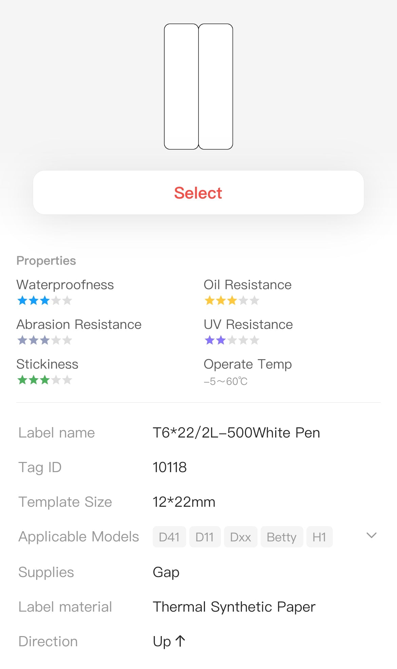Click the green Stickiness star rating
397x669 pixels.
[44, 380]
